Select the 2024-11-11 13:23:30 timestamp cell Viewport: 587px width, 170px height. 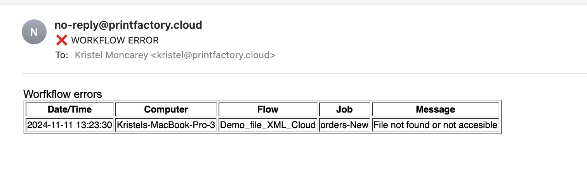(69, 125)
